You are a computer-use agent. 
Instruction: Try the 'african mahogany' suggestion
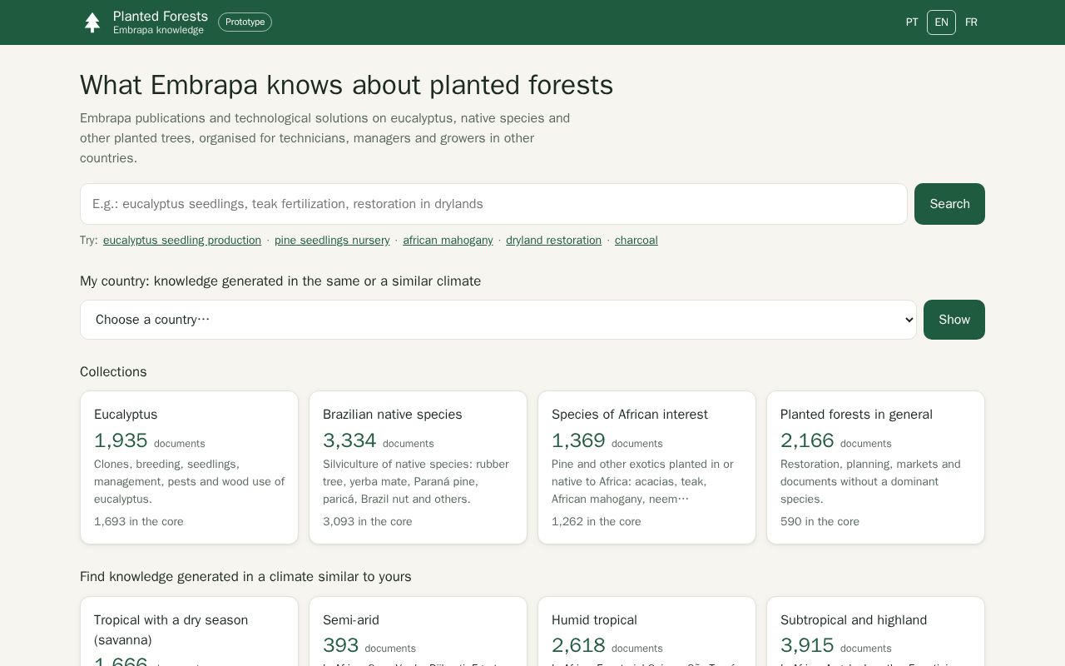coord(448,241)
